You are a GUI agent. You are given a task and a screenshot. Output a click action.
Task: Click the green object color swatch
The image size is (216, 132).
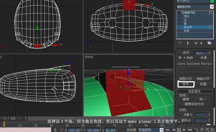coord(212,1)
